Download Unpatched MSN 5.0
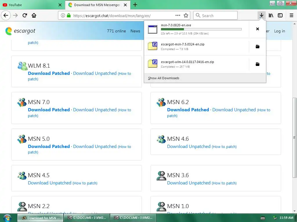This screenshot has width=297, height=222. pos(95,147)
